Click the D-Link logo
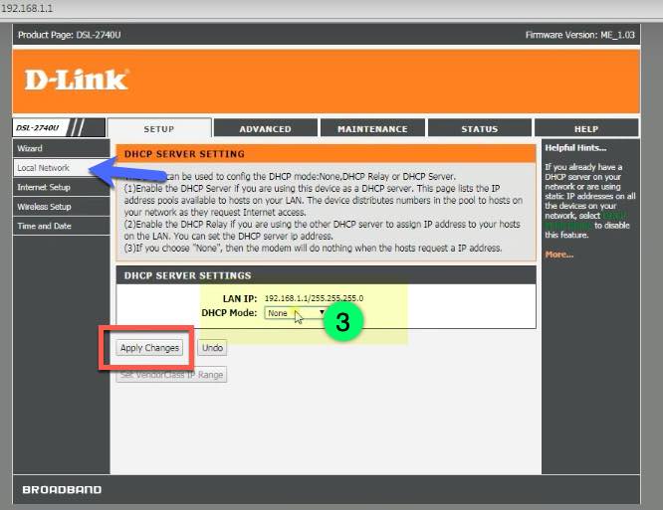 77,80
